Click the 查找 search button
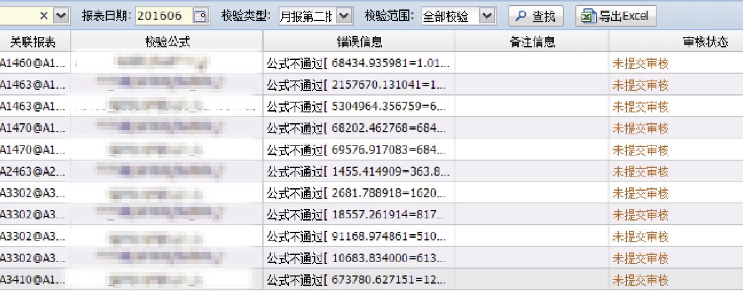The image size is (743, 294). [536, 16]
